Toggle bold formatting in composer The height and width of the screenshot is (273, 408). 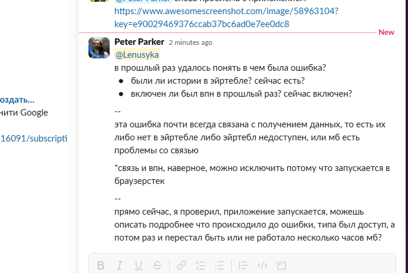tap(101, 265)
